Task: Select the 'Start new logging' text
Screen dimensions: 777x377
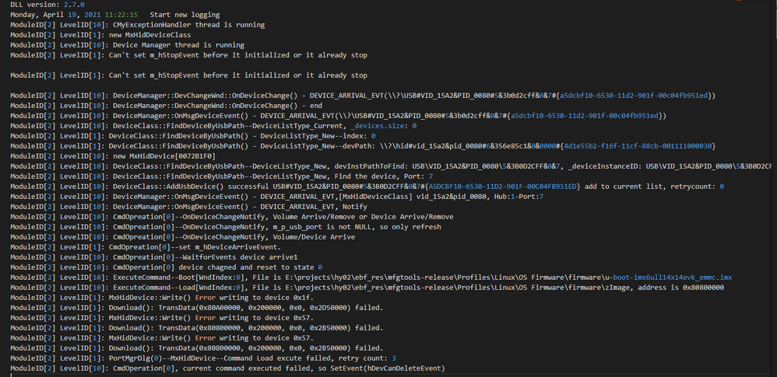Action: point(185,15)
